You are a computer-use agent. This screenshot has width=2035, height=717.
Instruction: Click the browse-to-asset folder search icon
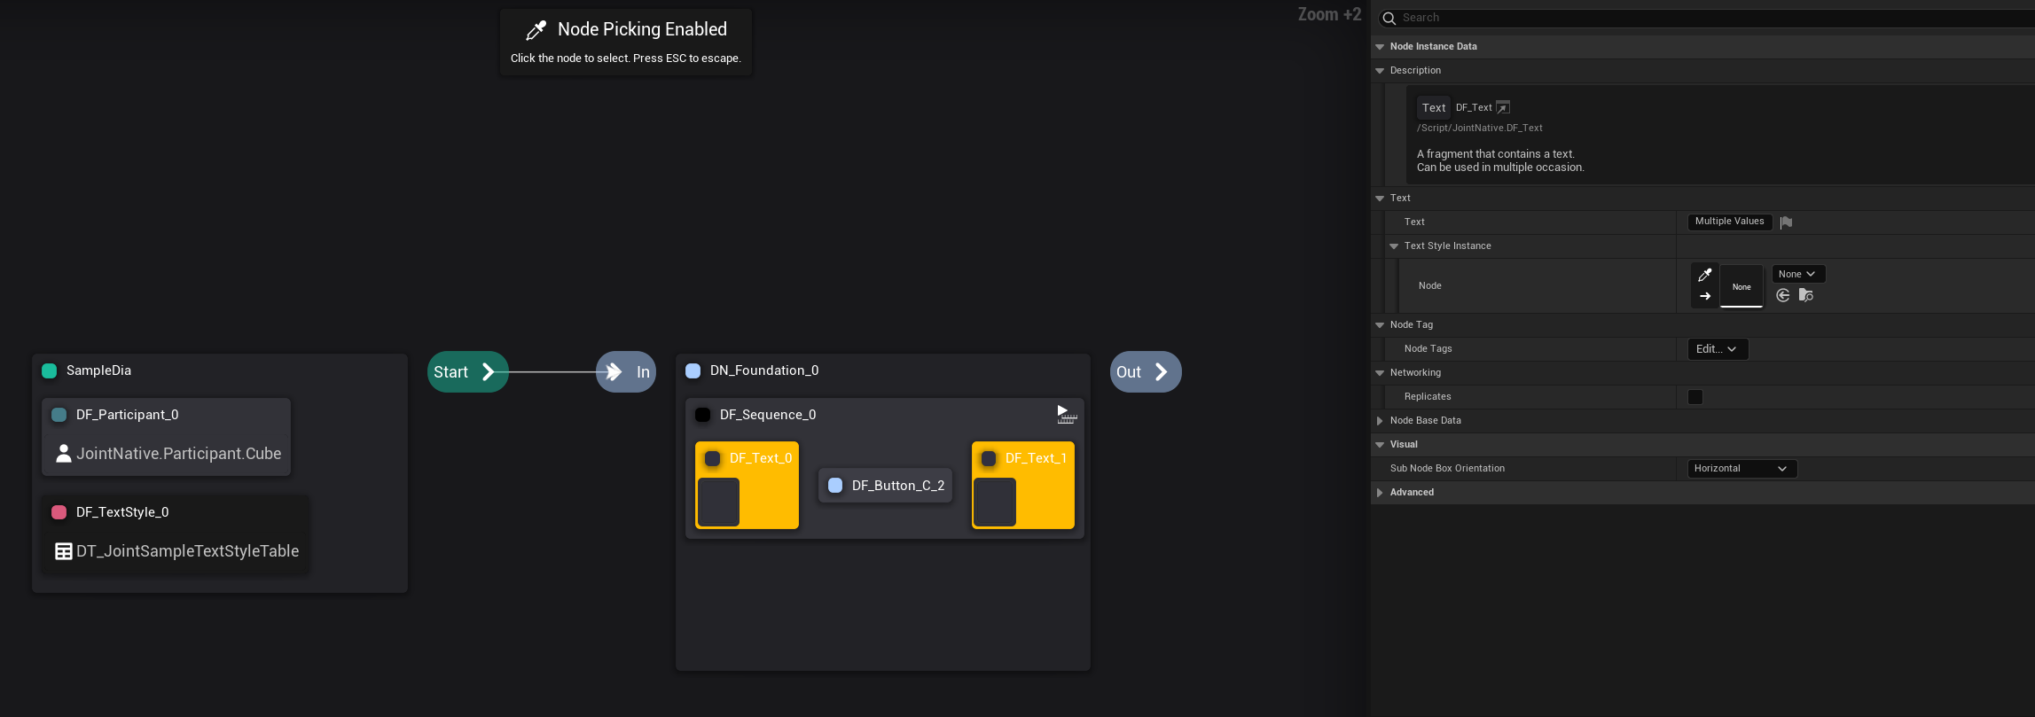click(x=1806, y=295)
